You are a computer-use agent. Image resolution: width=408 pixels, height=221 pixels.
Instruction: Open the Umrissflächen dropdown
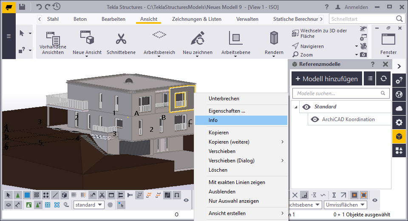[x=345, y=205]
